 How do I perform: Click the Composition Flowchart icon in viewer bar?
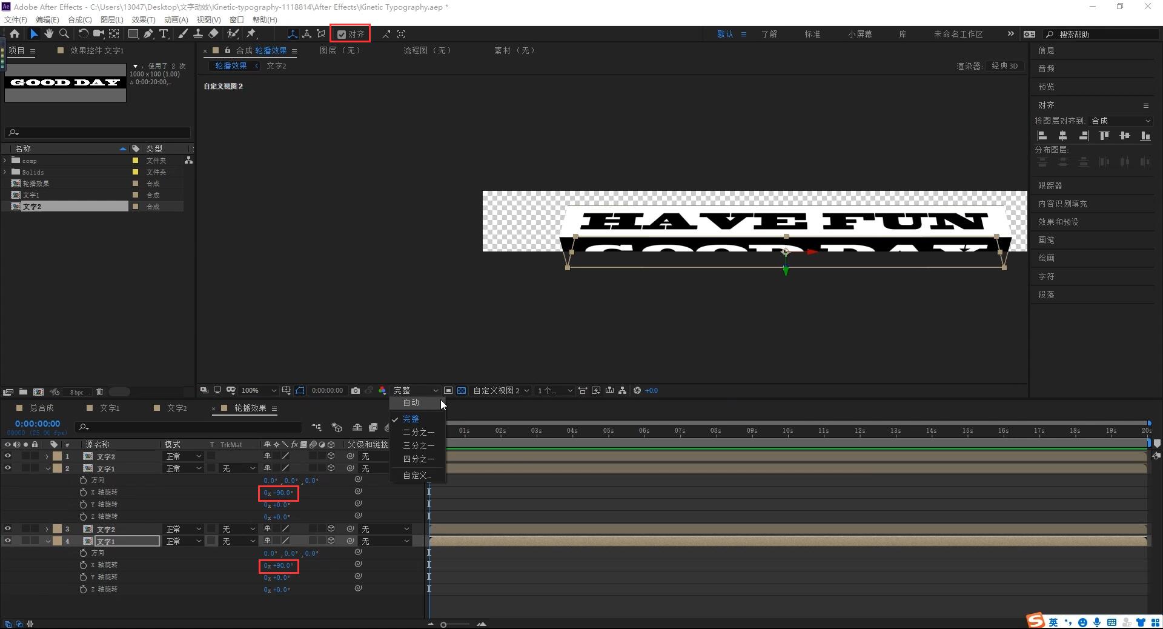tap(622, 391)
